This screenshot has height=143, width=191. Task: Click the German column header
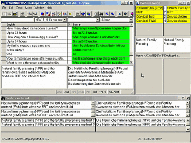[x=101, y=25]
